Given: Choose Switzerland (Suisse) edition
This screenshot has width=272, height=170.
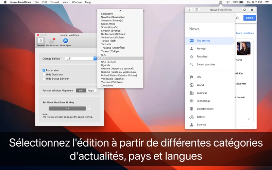Looking at the screenshot, I should click(x=120, y=37).
